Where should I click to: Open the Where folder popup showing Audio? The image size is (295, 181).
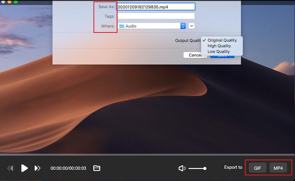[152, 26]
